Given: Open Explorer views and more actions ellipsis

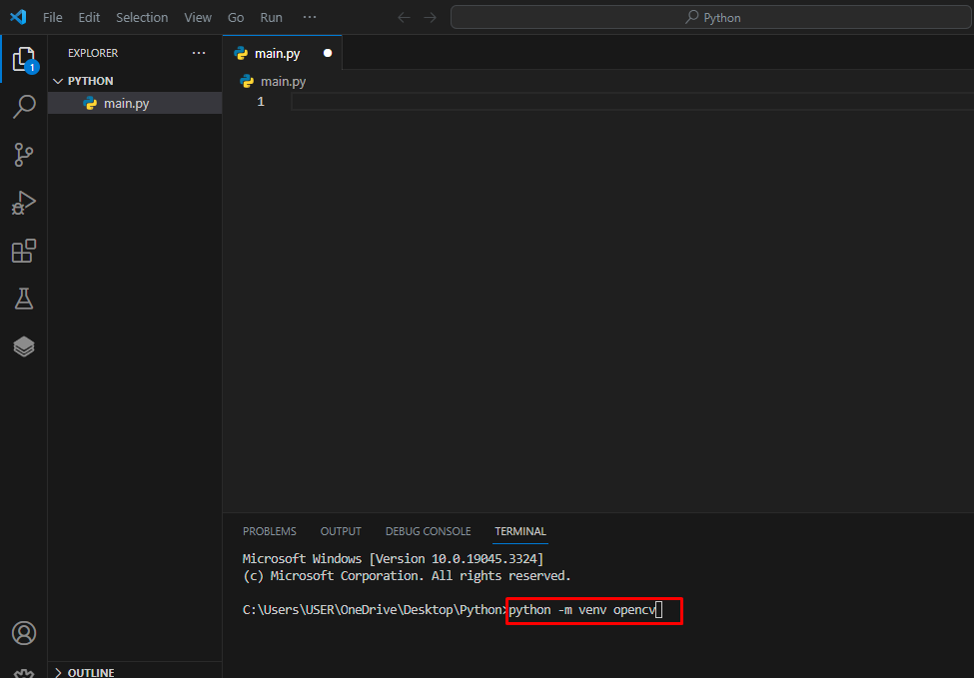Looking at the screenshot, I should click(x=199, y=53).
